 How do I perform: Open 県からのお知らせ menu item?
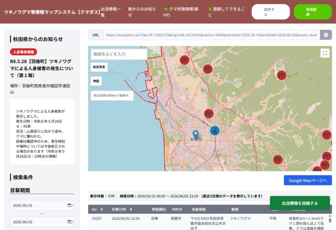(x=142, y=12)
